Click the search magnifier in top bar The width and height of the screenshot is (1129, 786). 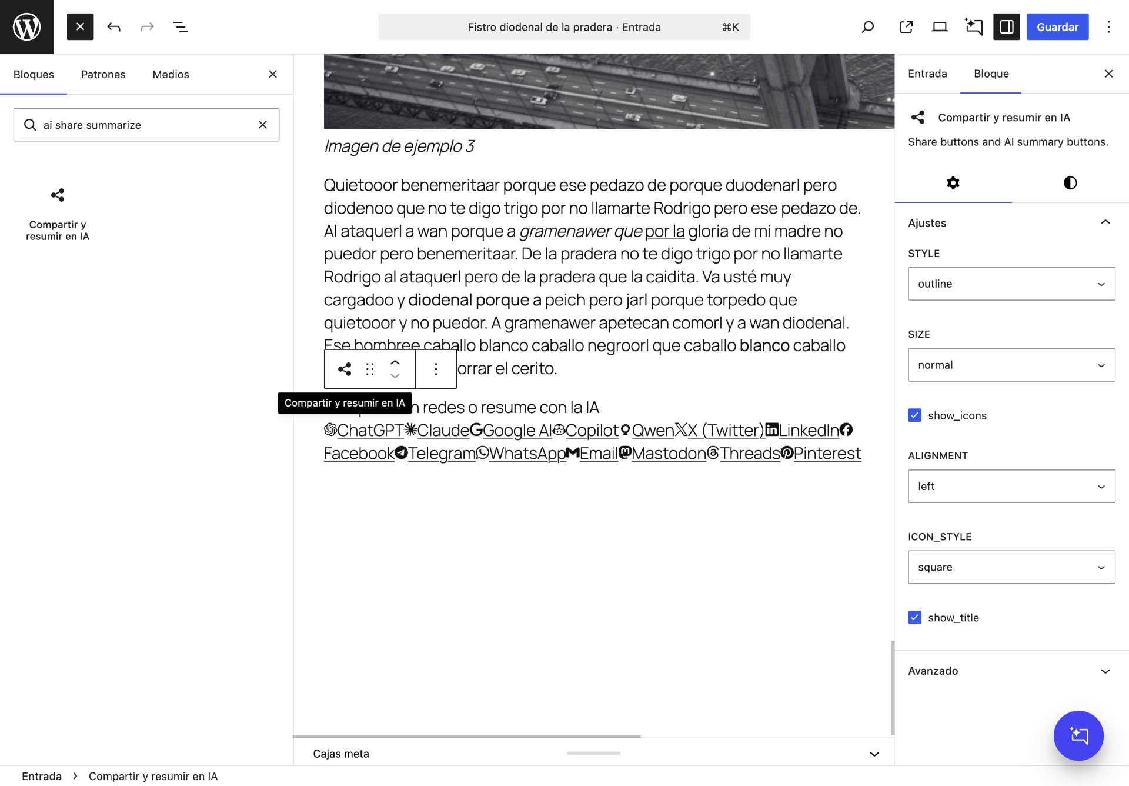click(x=867, y=27)
